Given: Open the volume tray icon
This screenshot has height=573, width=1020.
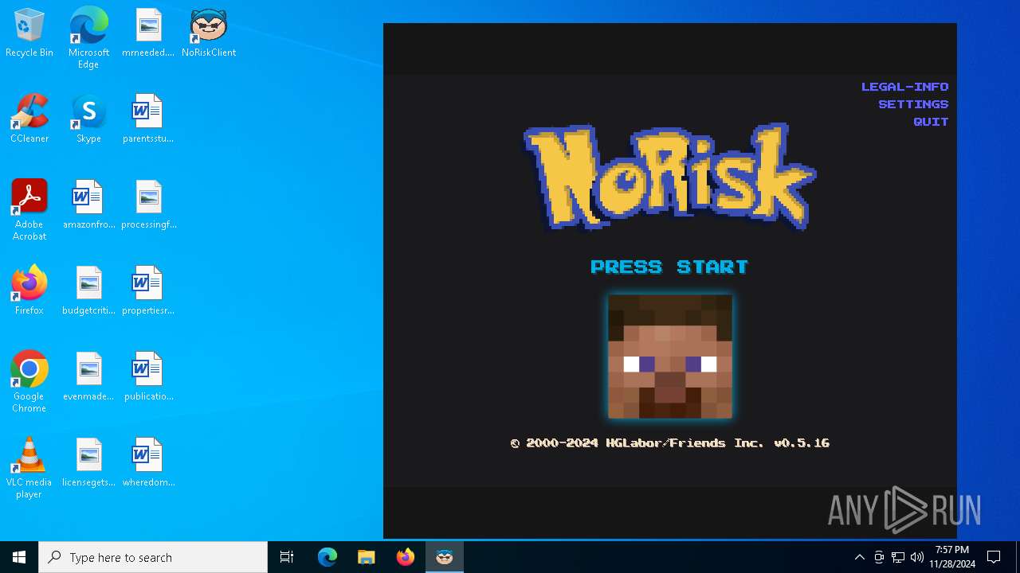Looking at the screenshot, I should 917,557.
